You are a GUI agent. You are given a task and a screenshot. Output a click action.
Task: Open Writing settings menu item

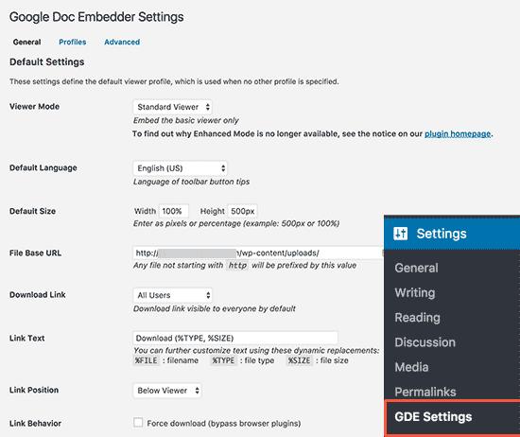coord(415,292)
